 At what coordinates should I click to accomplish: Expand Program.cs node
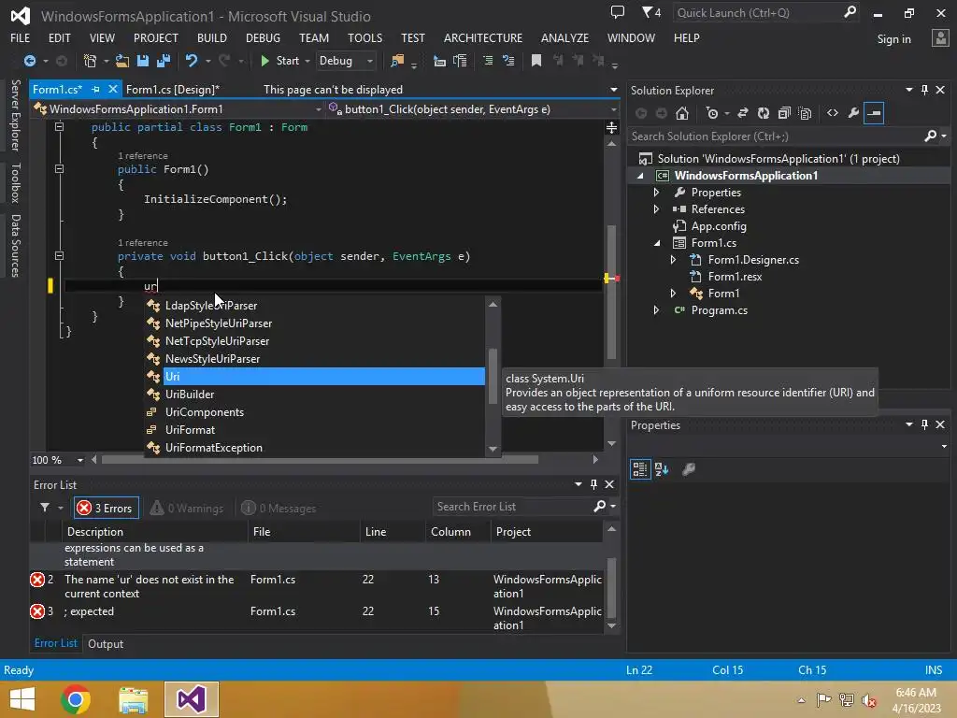click(657, 310)
